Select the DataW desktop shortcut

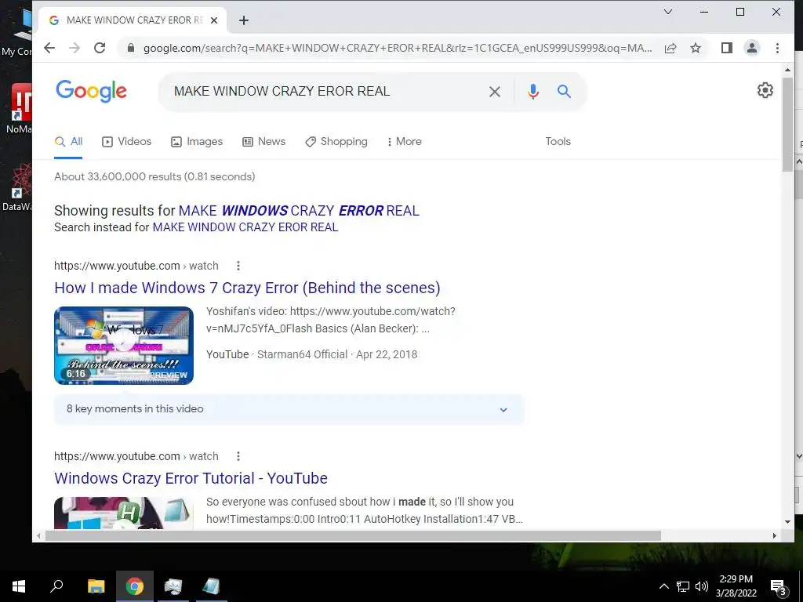[x=17, y=187]
